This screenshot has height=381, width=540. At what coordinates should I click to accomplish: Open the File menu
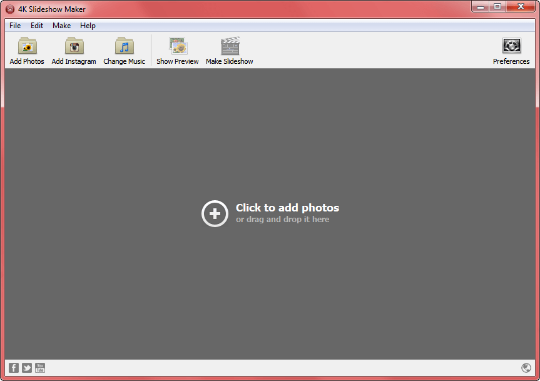[15, 26]
